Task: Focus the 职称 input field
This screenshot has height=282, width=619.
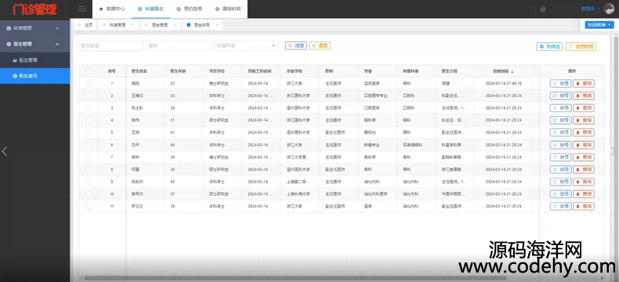Action: pyautogui.click(x=179, y=45)
